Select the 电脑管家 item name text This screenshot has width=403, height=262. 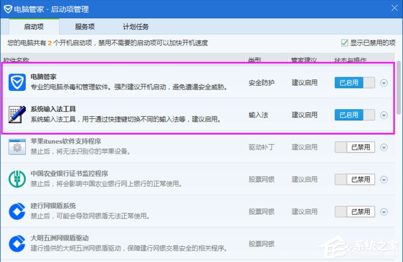[43, 77]
